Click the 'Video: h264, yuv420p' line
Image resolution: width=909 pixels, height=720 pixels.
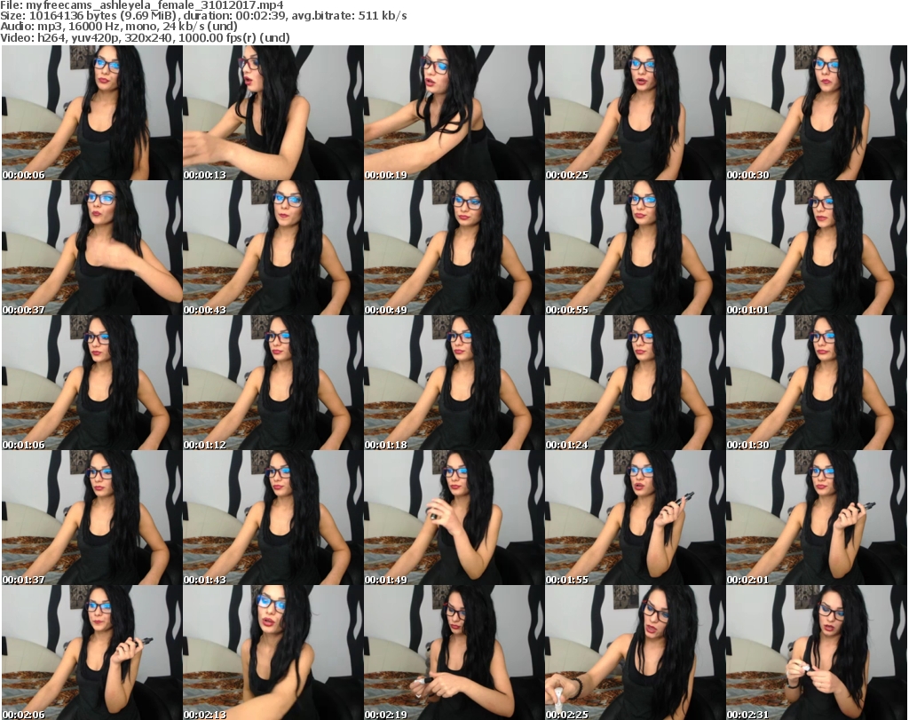145,37
